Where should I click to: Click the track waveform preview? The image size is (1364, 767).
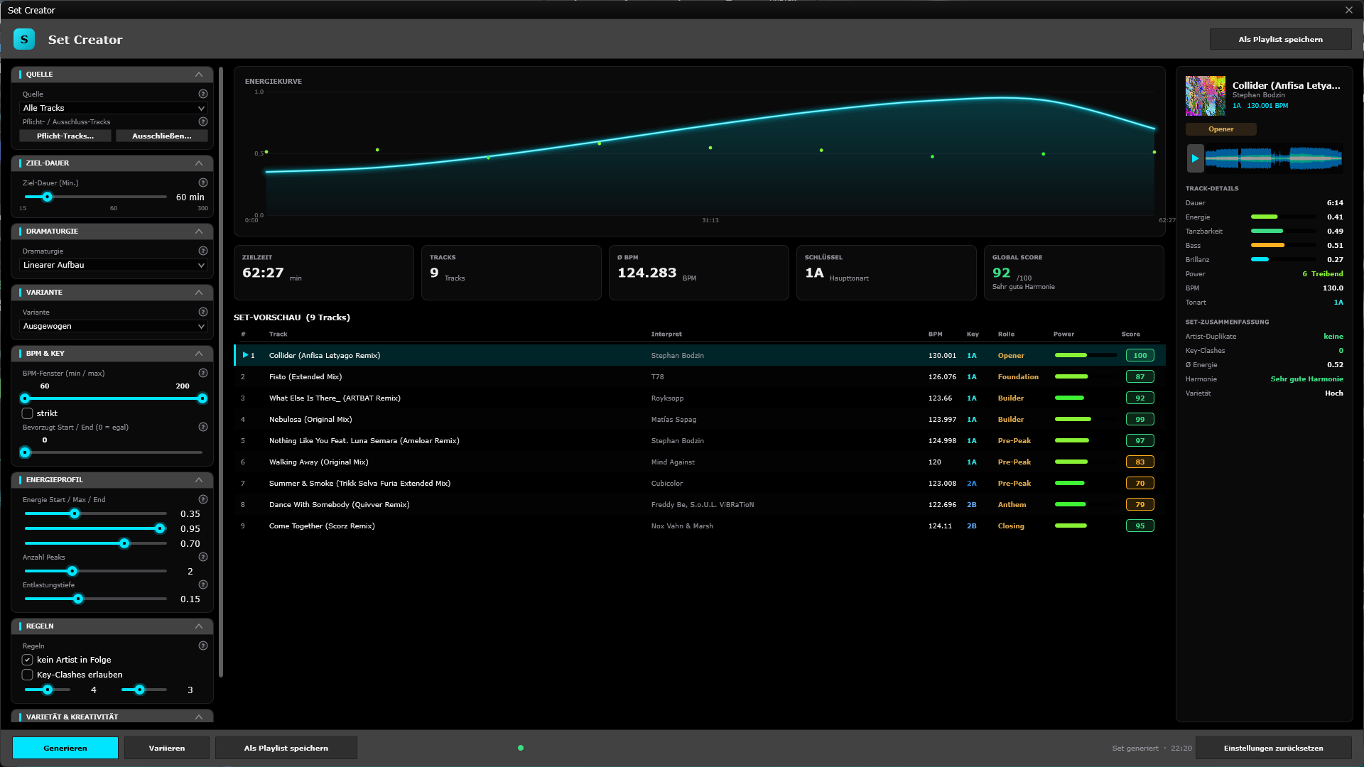pyautogui.click(x=1274, y=158)
